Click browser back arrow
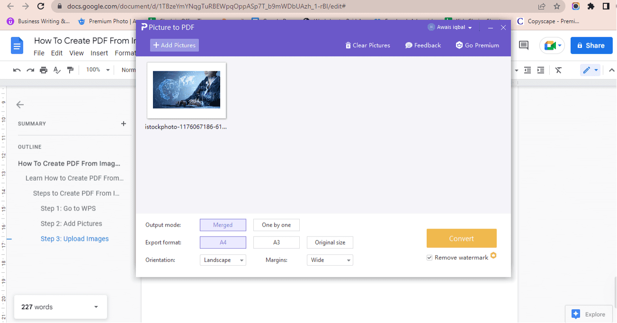The width and height of the screenshot is (617, 323). tap(10, 7)
